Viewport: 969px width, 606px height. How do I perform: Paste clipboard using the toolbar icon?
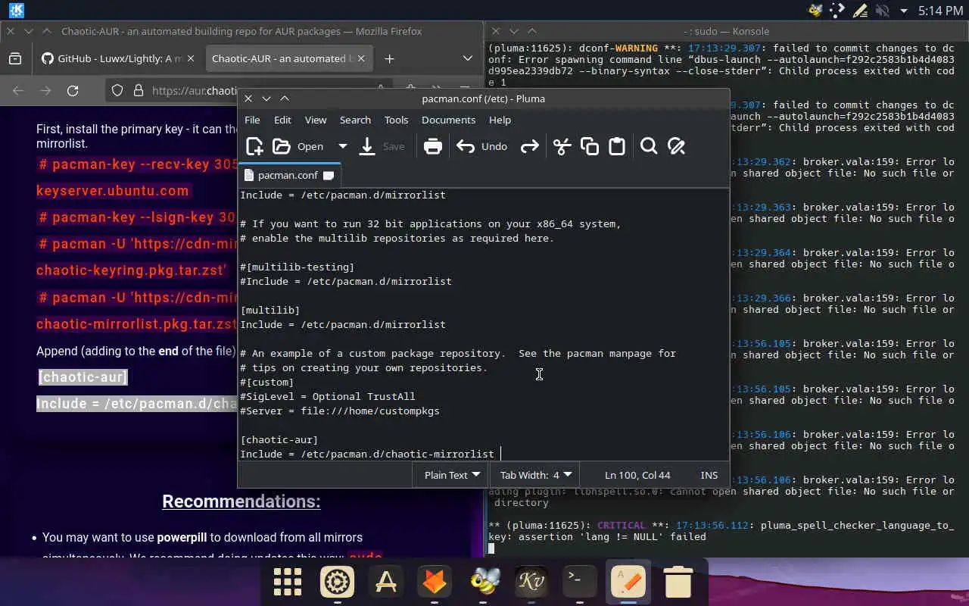click(x=617, y=146)
